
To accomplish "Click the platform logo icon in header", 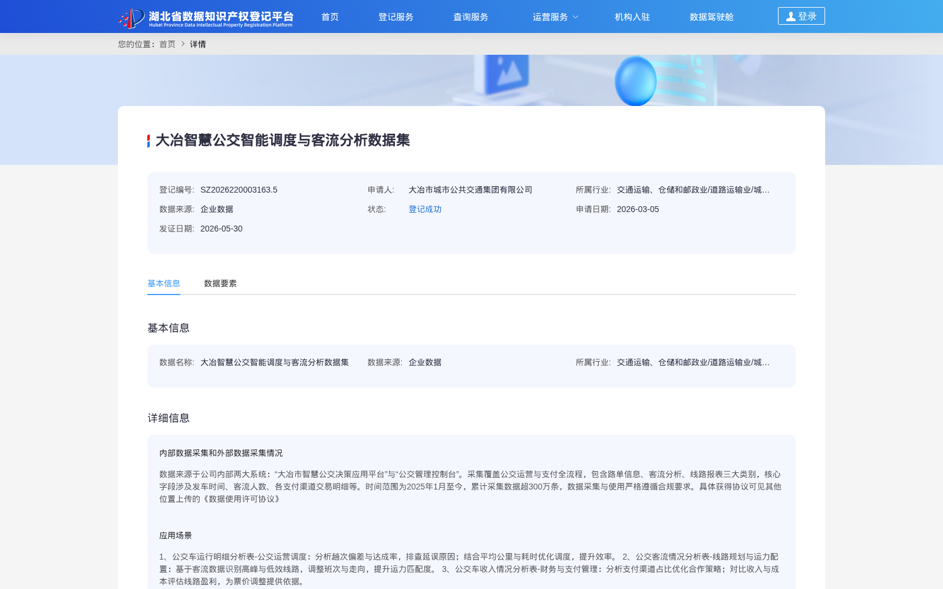I will (131, 18).
